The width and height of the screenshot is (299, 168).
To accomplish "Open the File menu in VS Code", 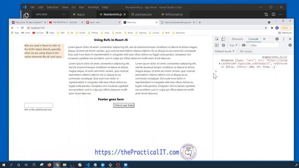I will [32, 7].
